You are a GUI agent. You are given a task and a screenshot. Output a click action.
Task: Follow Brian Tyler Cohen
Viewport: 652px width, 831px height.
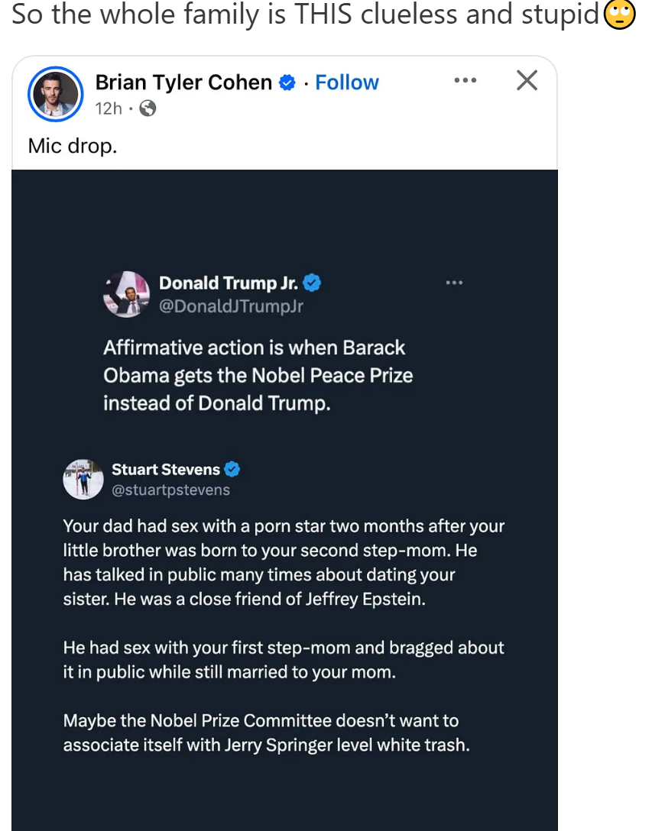347,82
